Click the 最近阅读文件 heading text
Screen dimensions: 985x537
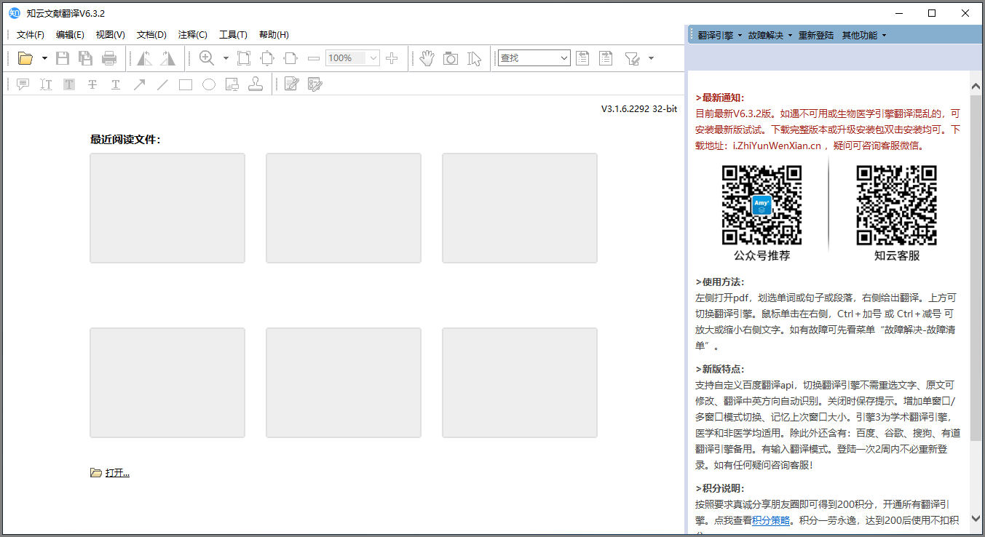pyautogui.click(x=125, y=140)
